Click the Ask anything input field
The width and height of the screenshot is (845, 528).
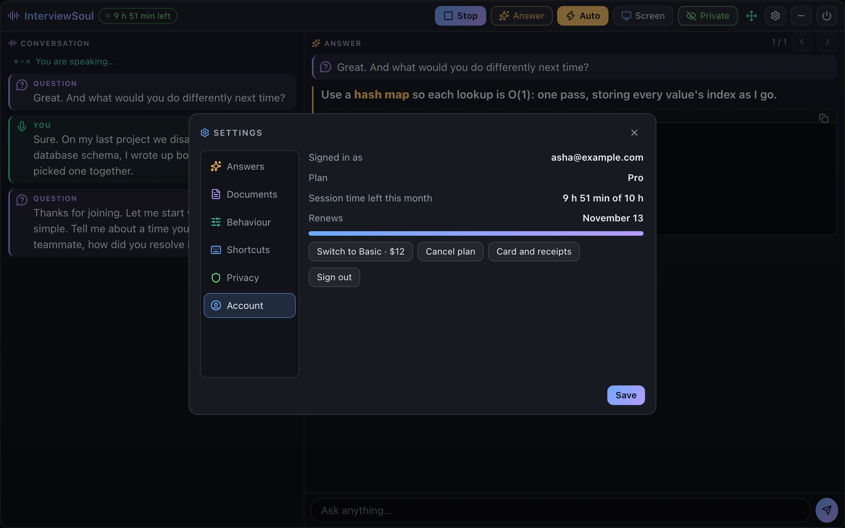[x=560, y=510]
